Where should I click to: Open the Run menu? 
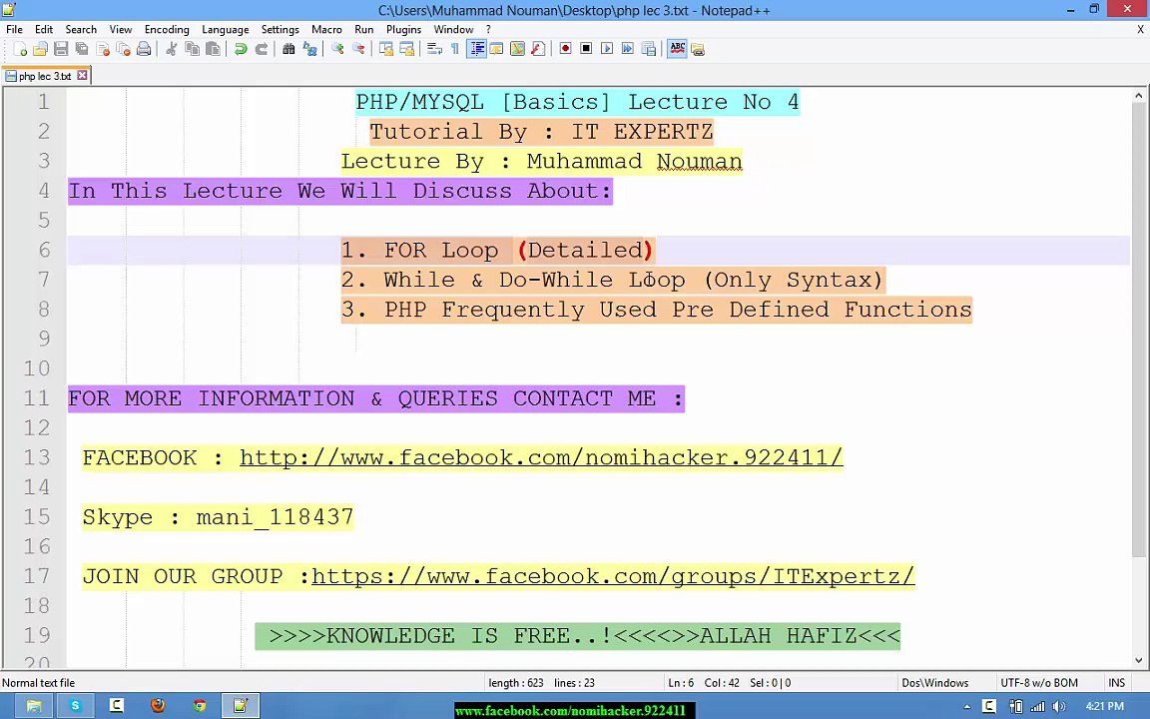(363, 29)
